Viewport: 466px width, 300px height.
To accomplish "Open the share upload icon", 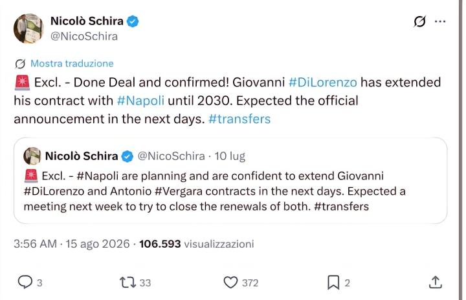I will (x=436, y=282).
